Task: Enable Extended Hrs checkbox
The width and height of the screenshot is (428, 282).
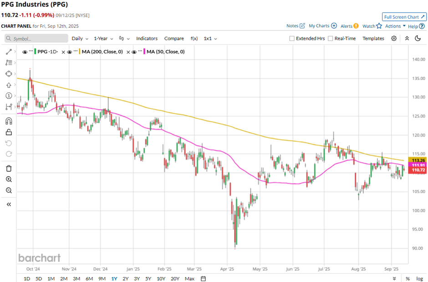Action: (x=292, y=38)
